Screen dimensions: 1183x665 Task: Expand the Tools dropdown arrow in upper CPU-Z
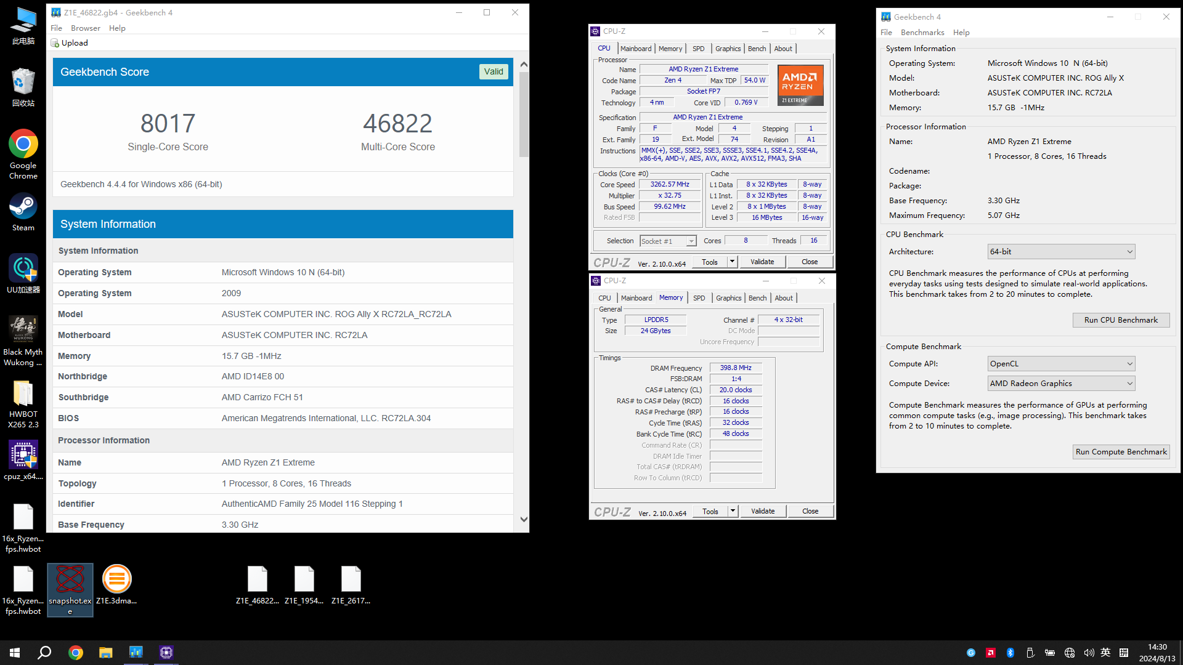[732, 262]
